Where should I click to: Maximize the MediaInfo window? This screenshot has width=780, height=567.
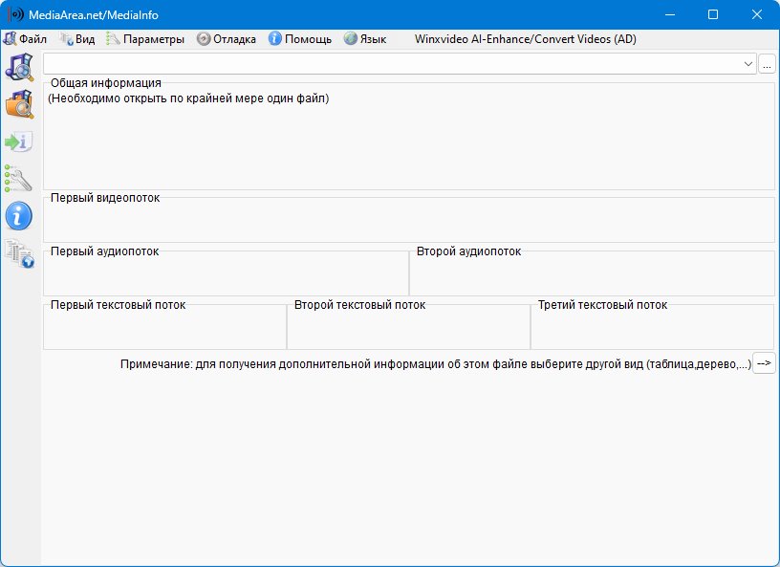click(713, 15)
